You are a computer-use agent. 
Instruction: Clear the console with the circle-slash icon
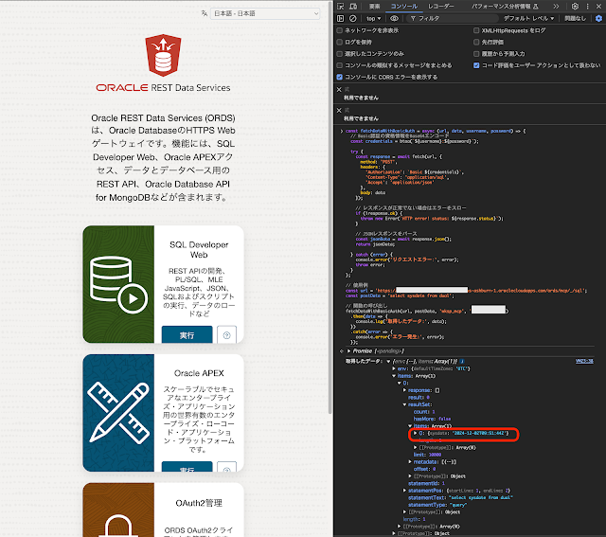(353, 18)
